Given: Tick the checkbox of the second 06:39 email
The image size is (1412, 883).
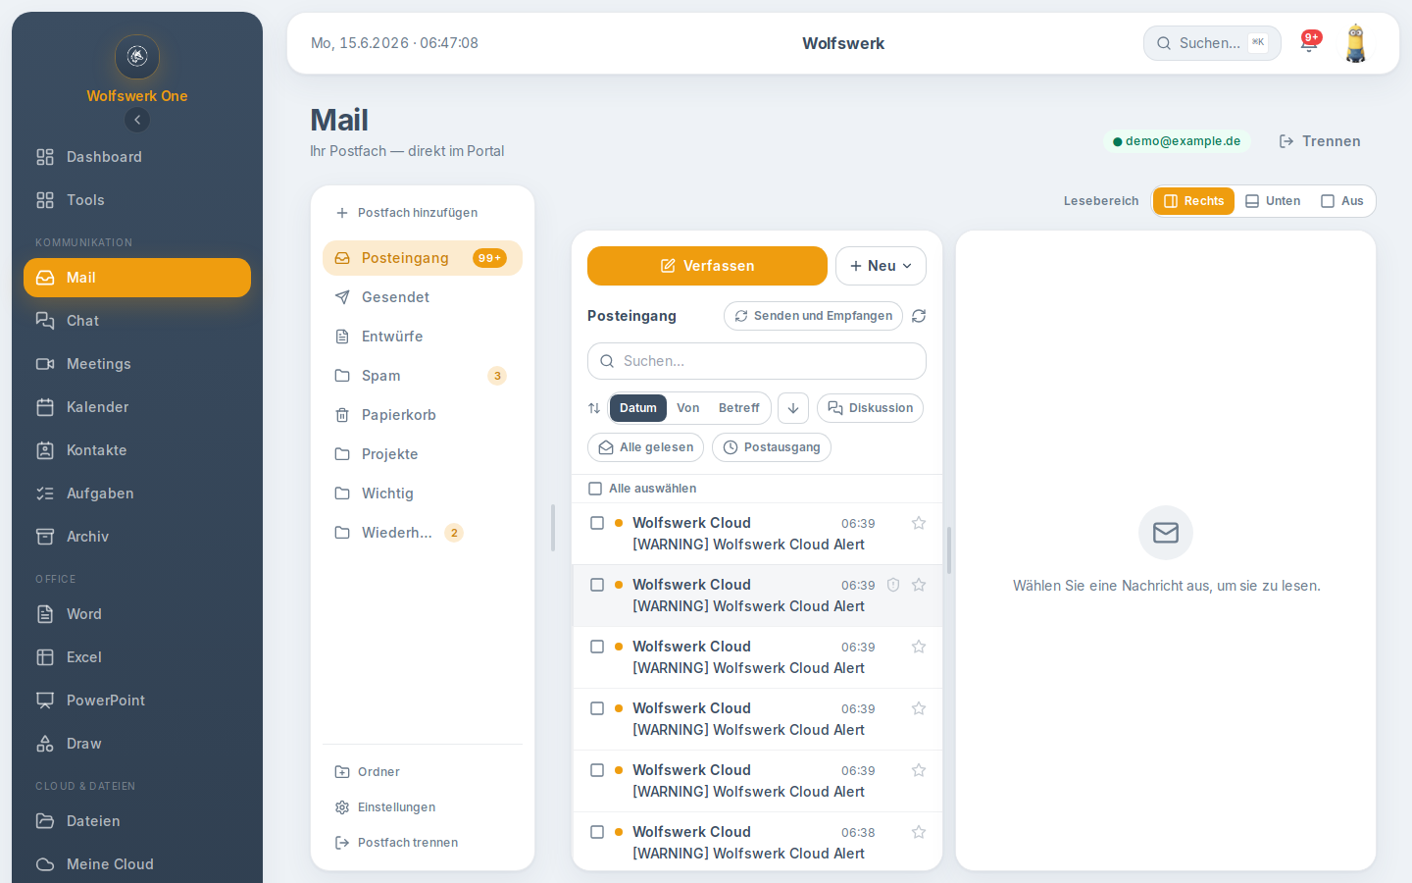Looking at the screenshot, I should tap(597, 585).
